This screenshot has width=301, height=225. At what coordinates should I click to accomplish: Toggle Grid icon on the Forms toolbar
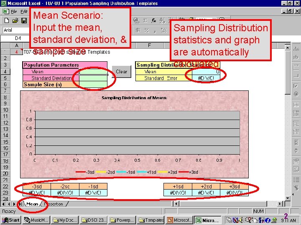click(x=296, y=180)
